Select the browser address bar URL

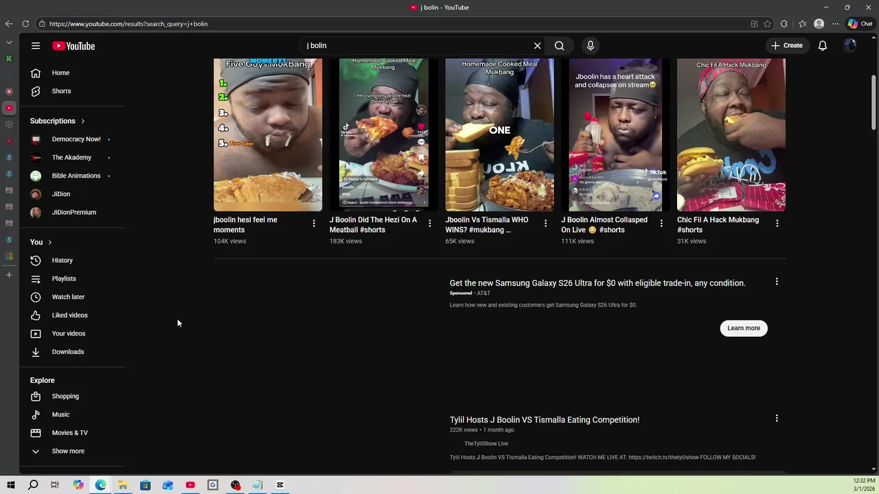[x=128, y=24]
